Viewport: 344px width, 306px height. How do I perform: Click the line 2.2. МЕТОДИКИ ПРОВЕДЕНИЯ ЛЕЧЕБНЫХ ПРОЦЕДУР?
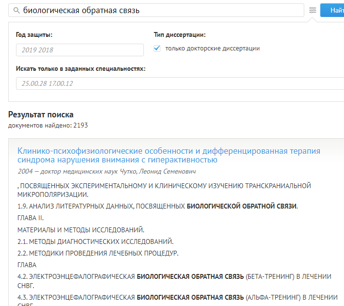98,253
